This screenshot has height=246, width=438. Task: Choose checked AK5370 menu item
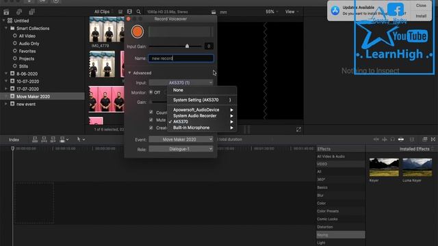tap(202, 122)
